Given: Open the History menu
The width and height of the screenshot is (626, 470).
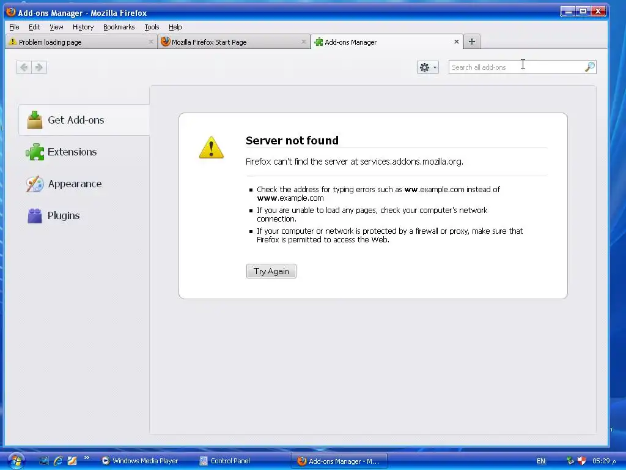Looking at the screenshot, I should point(83,27).
